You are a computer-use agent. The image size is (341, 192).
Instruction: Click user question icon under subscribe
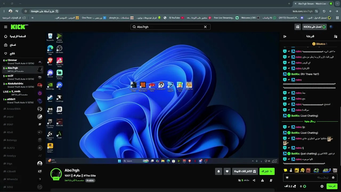tap(271, 180)
